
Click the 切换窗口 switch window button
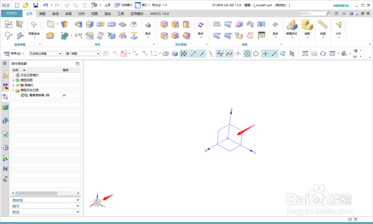123,5
